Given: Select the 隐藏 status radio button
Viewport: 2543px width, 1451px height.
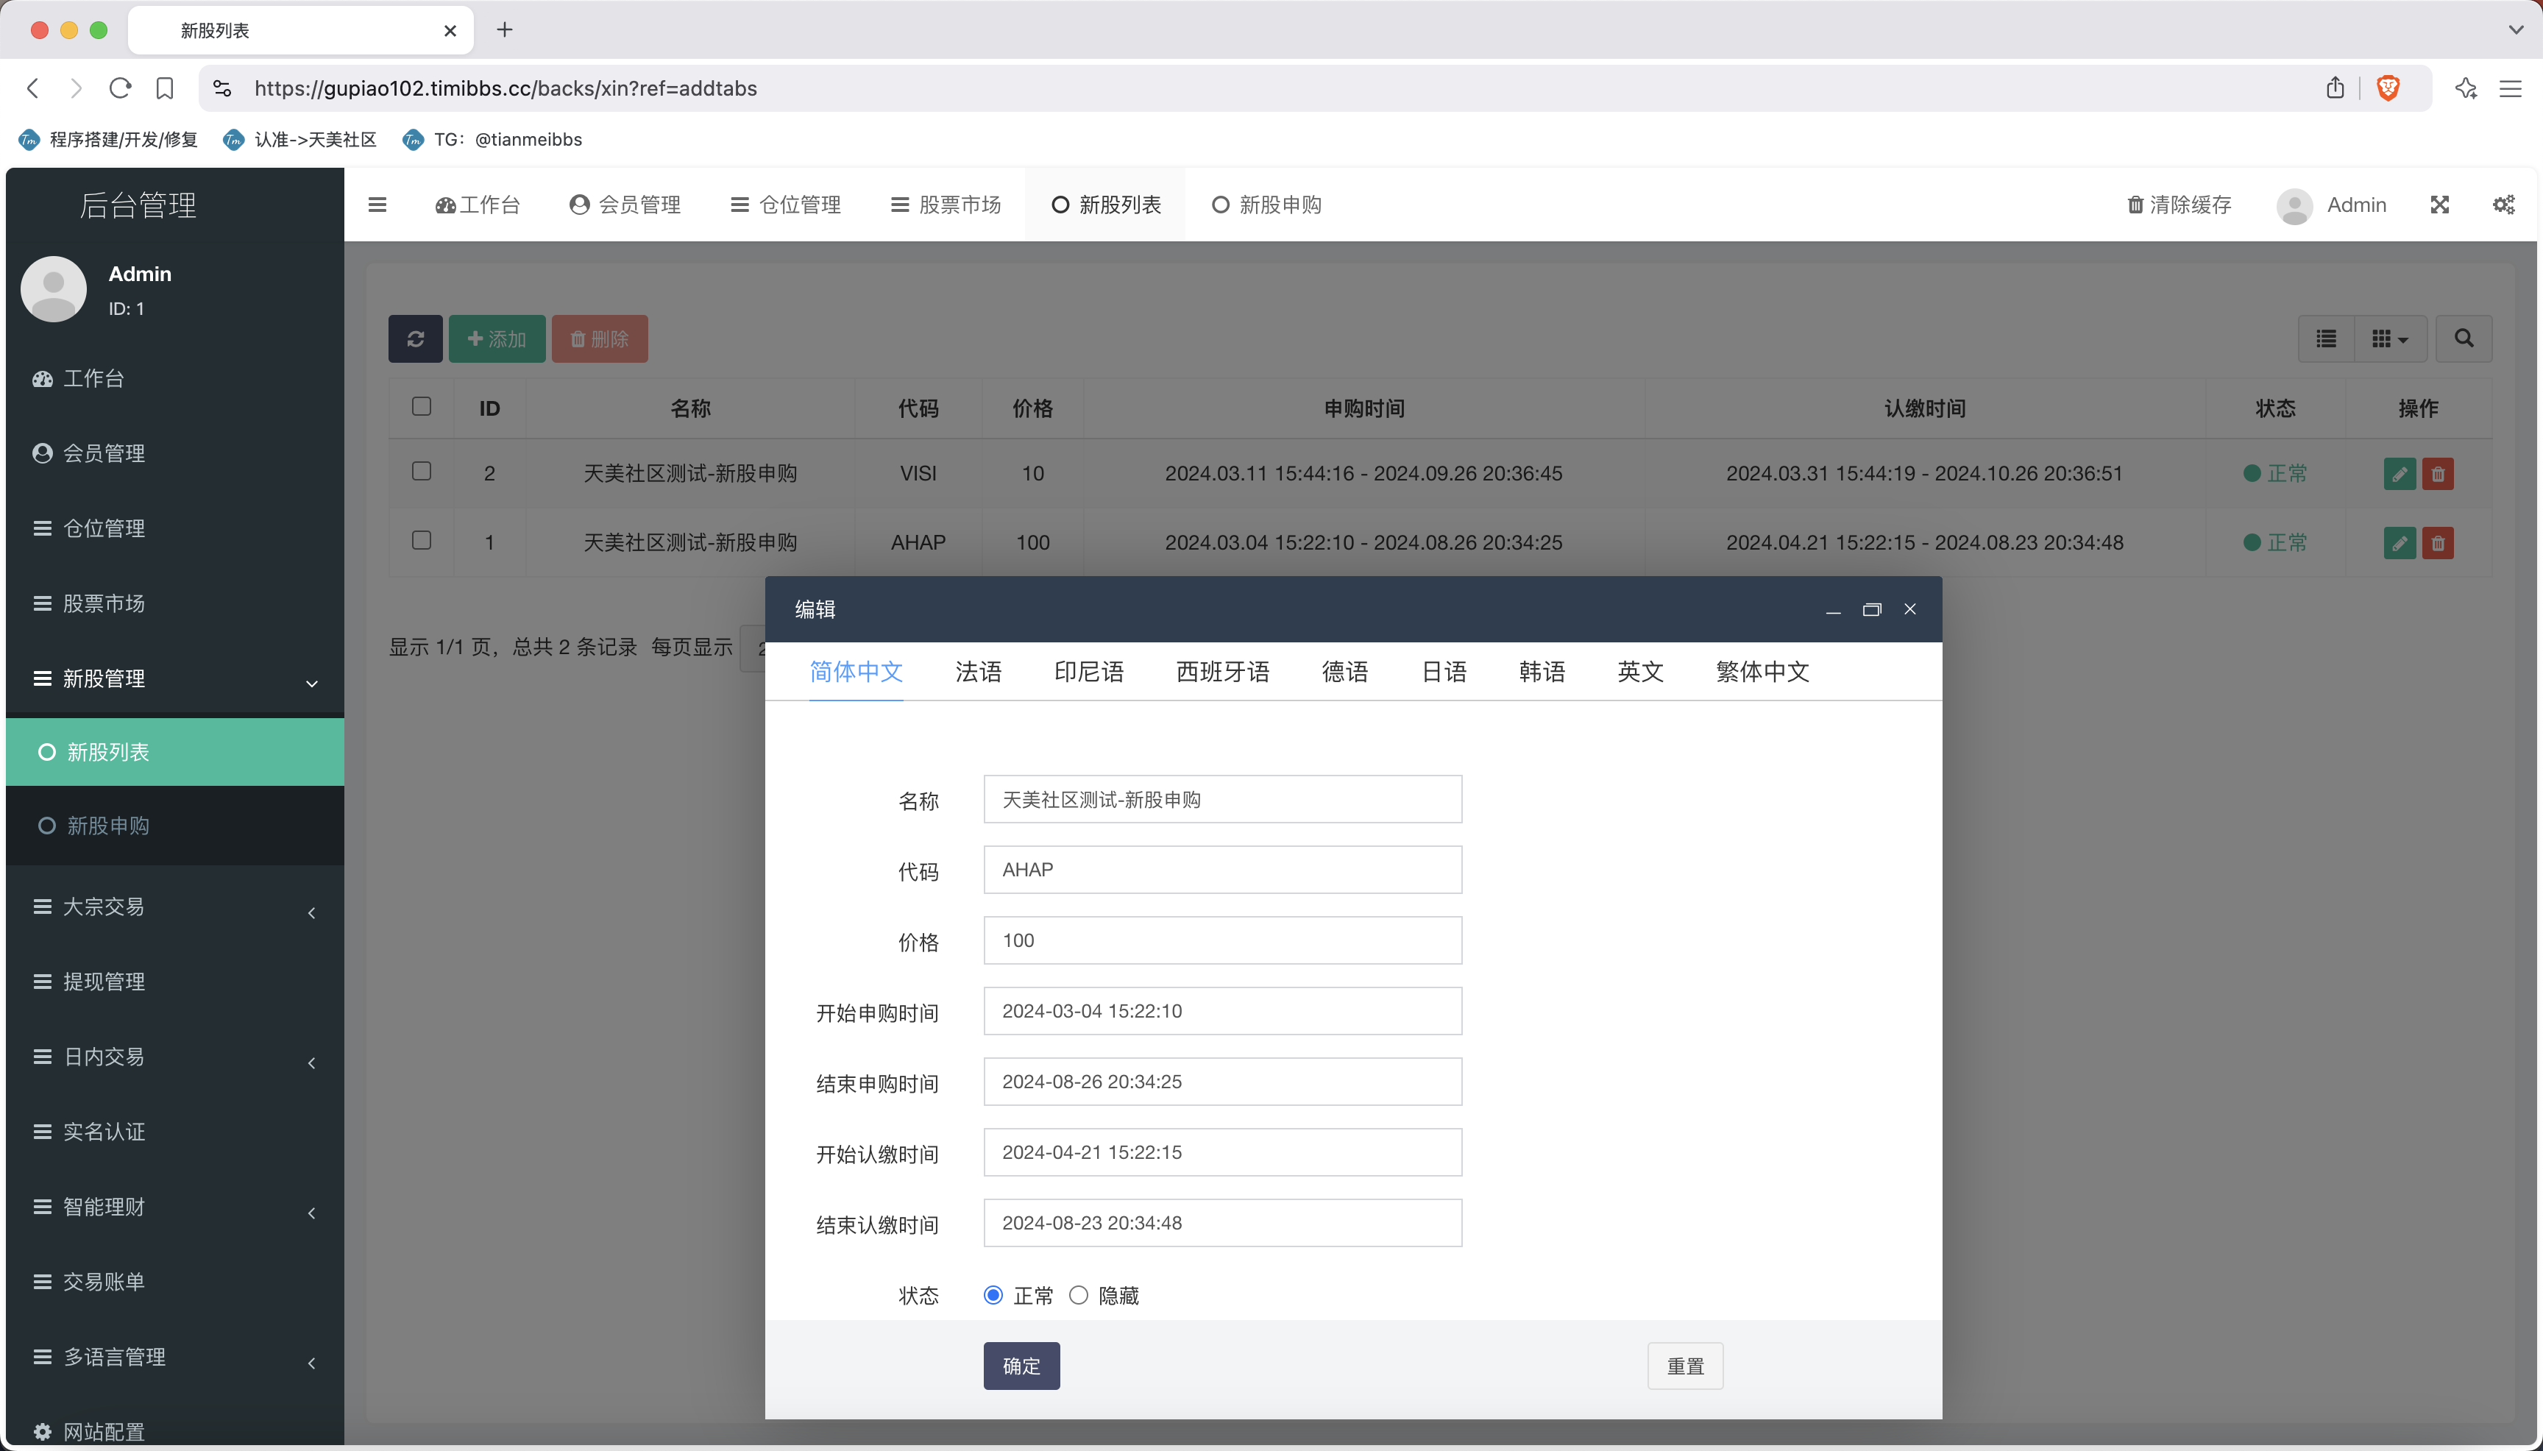Looking at the screenshot, I should (1078, 1294).
